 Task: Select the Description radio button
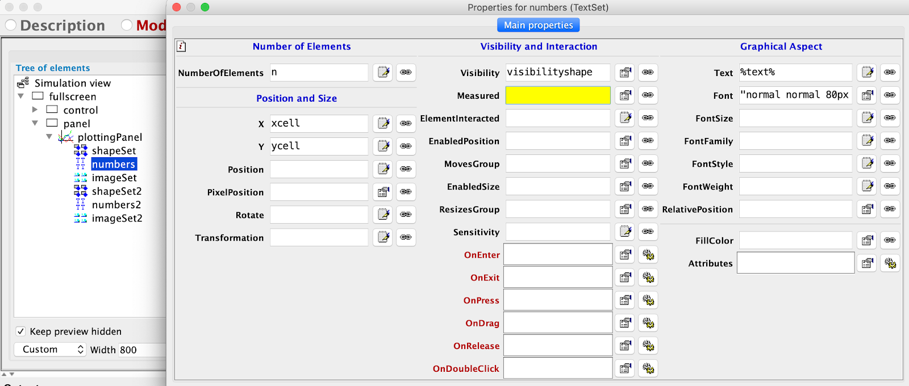coord(11,25)
